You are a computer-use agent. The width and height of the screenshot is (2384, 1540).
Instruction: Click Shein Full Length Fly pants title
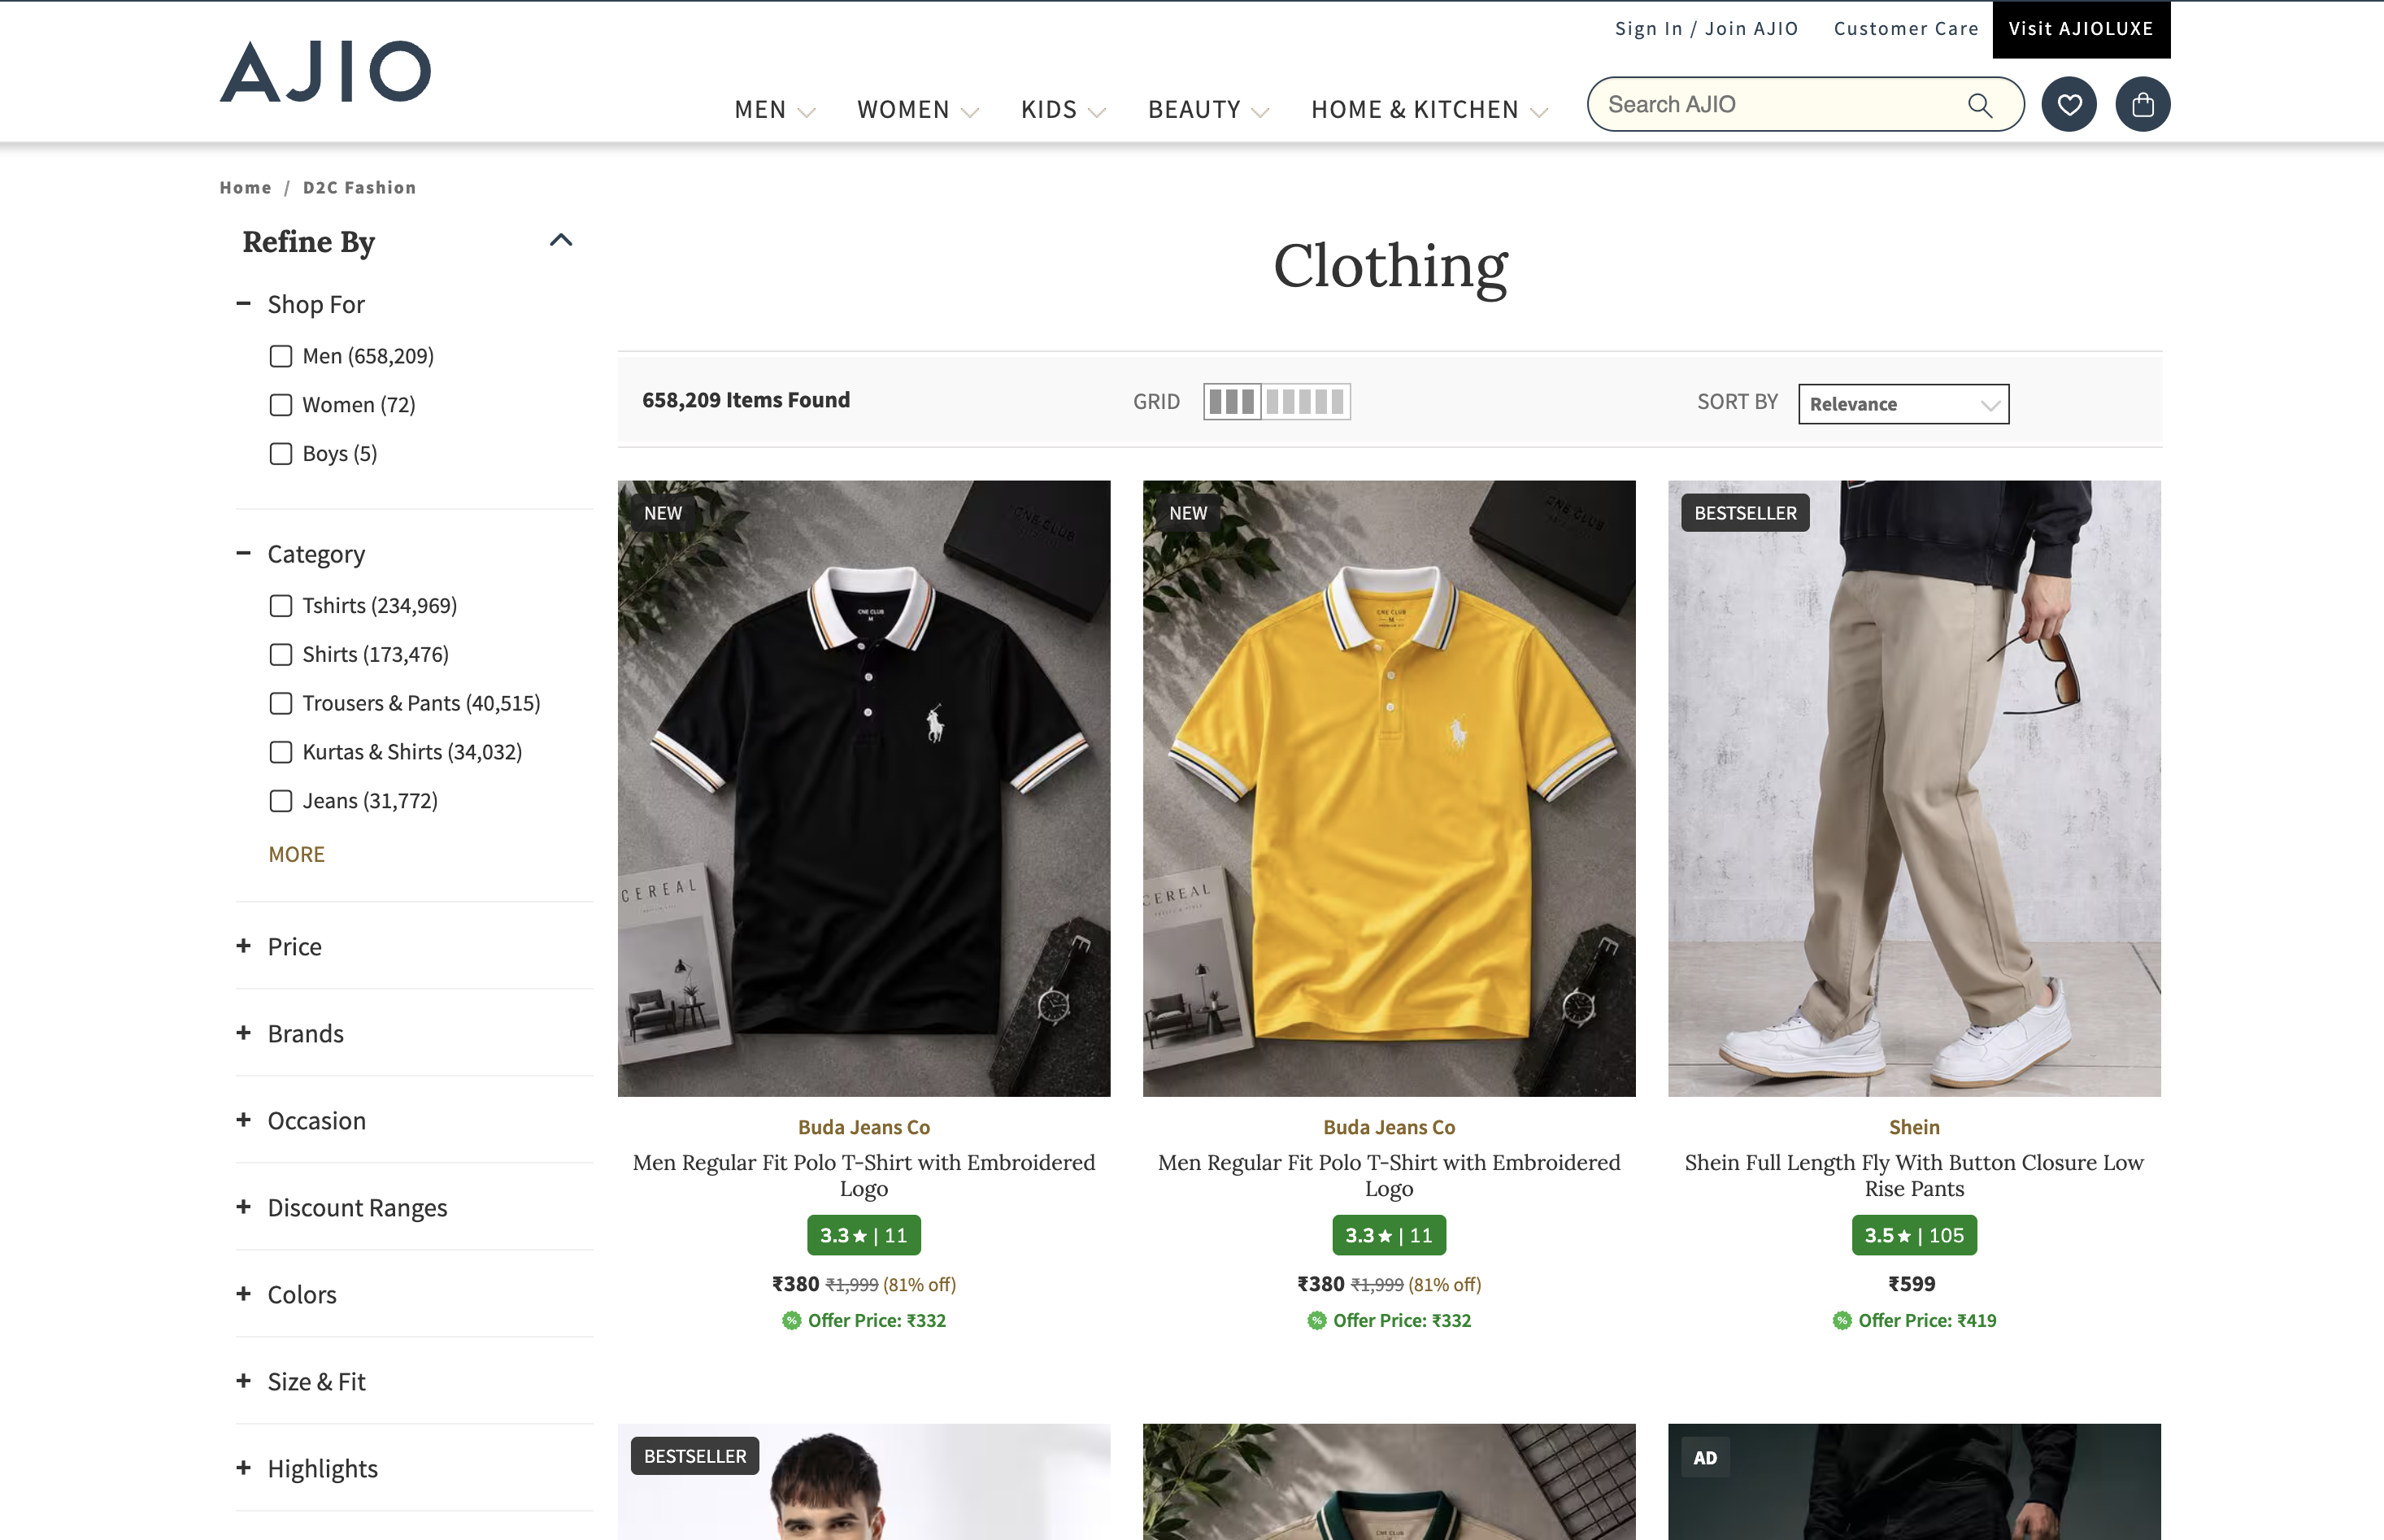point(1914,1175)
